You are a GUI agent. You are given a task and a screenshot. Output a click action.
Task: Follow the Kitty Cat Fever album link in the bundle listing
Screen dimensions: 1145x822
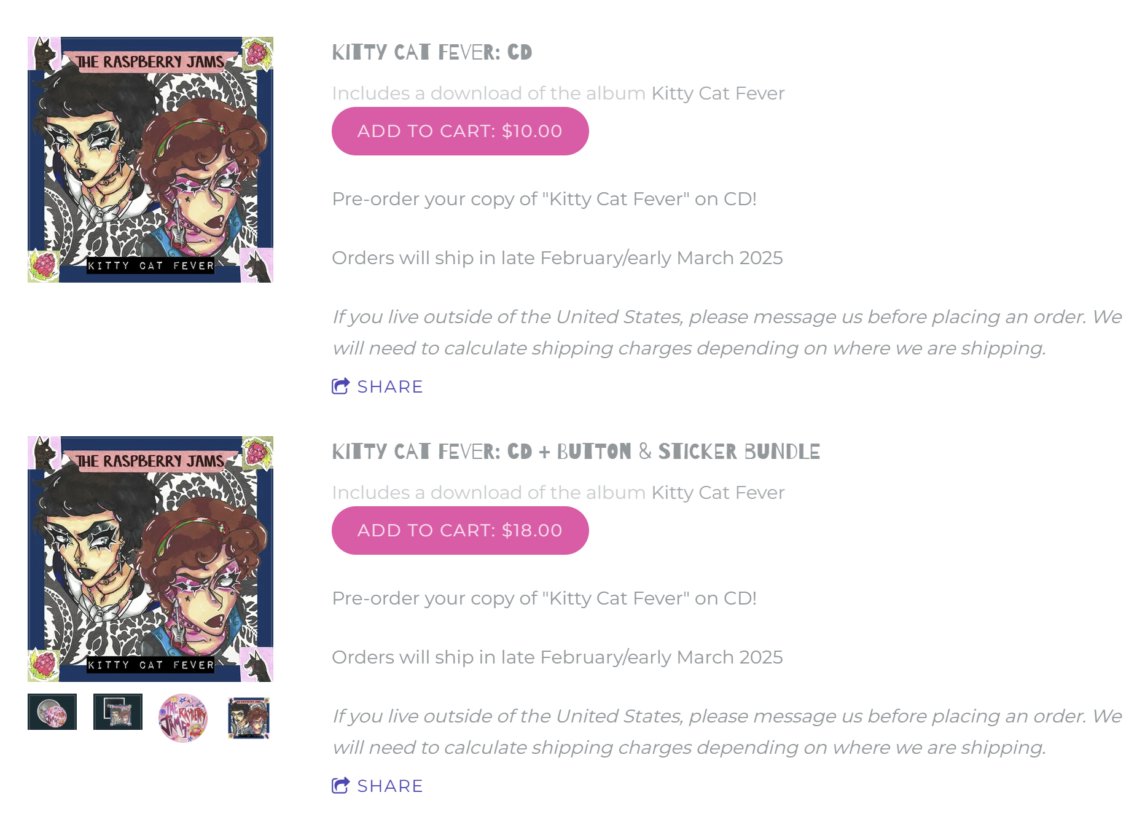718,493
